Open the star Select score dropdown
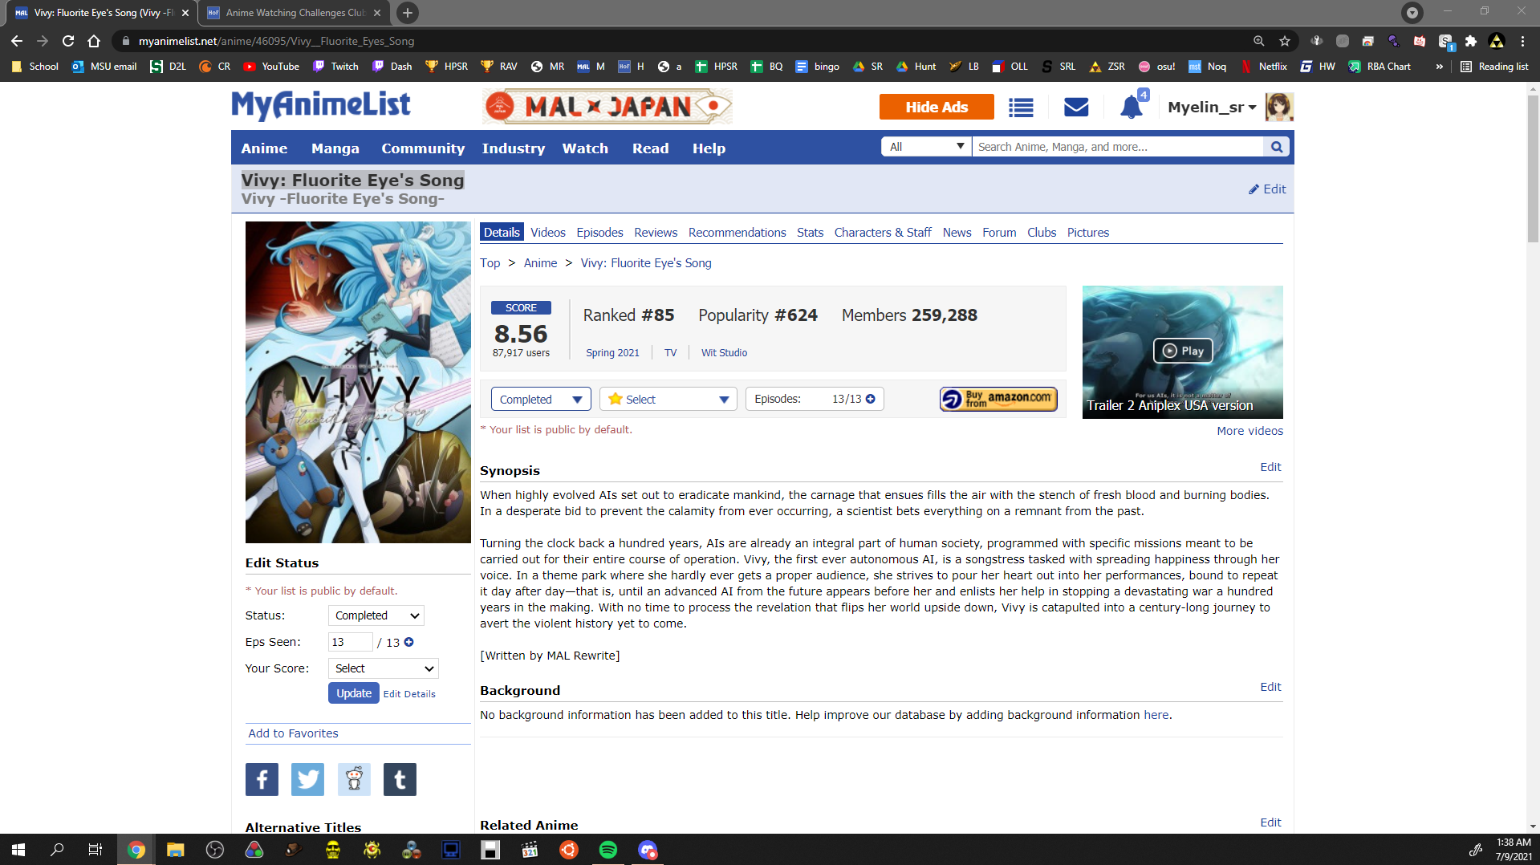The height and width of the screenshot is (865, 1540). (668, 399)
